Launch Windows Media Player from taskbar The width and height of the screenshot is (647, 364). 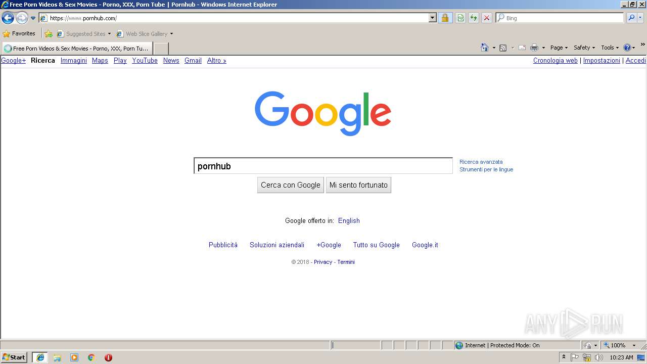(74, 357)
